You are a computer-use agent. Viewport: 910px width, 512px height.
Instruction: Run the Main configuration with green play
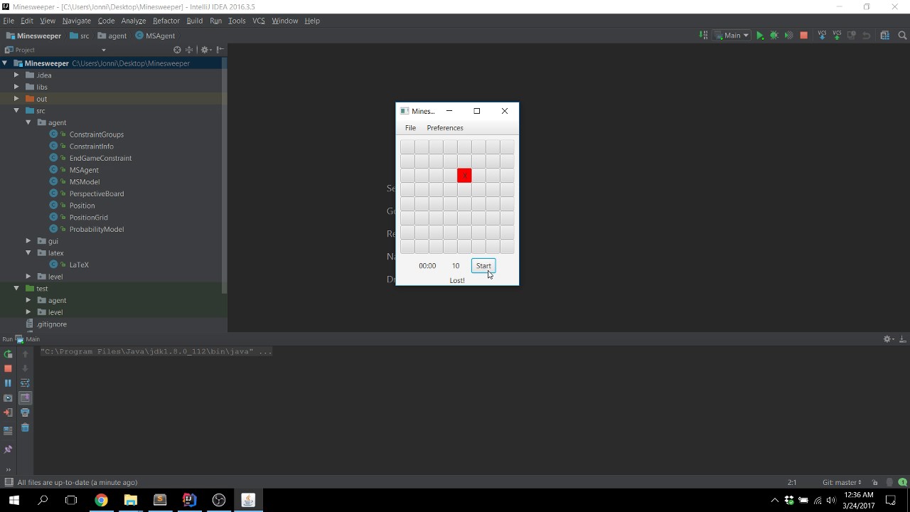pyautogui.click(x=760, y=36)
